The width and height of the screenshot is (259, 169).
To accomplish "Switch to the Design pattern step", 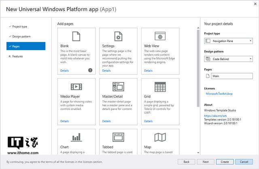I will [x=21, y=36].
